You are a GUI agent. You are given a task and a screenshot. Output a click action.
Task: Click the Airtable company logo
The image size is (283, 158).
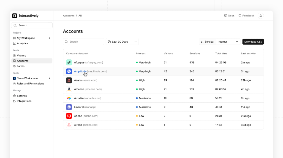pos(69,98)
